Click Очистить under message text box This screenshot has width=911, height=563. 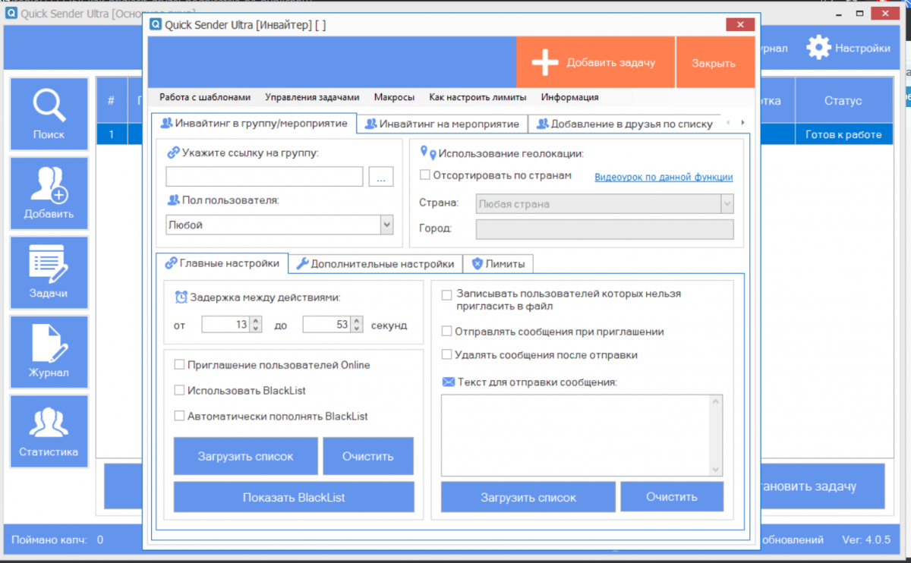tap(672, 497)
